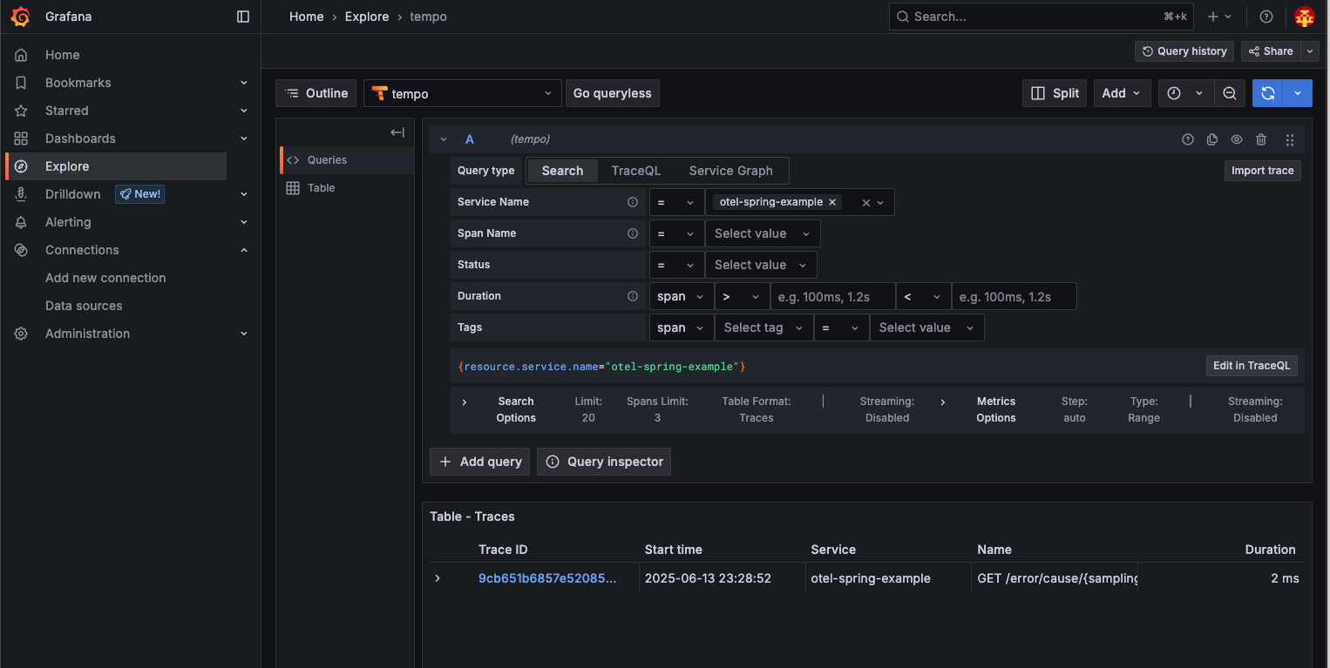Toggle the sidebar dock menu icon

point(243,17)
